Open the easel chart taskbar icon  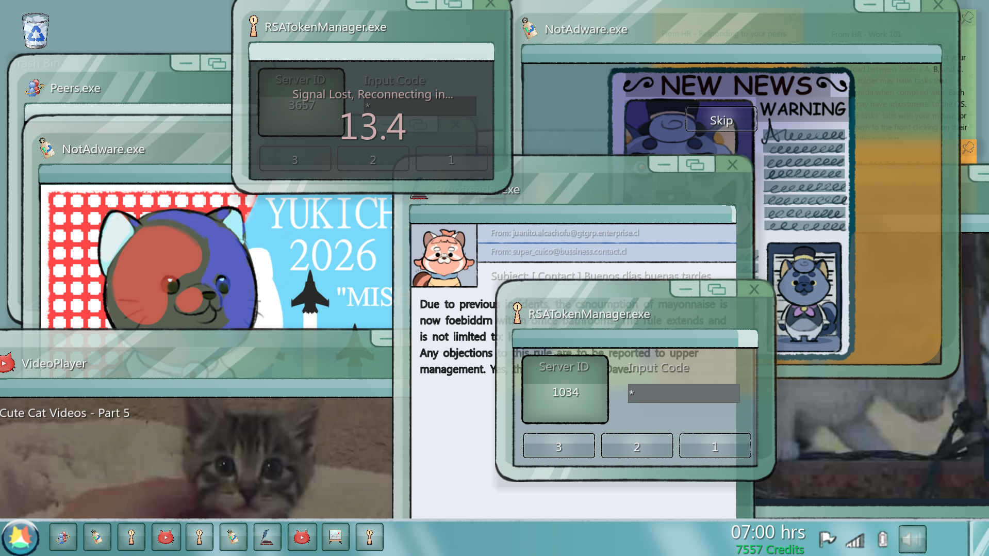335,537
